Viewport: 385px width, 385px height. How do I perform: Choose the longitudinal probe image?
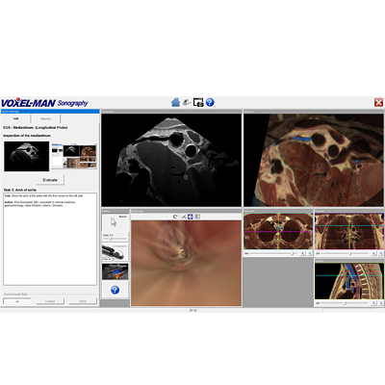pos(115,252)
